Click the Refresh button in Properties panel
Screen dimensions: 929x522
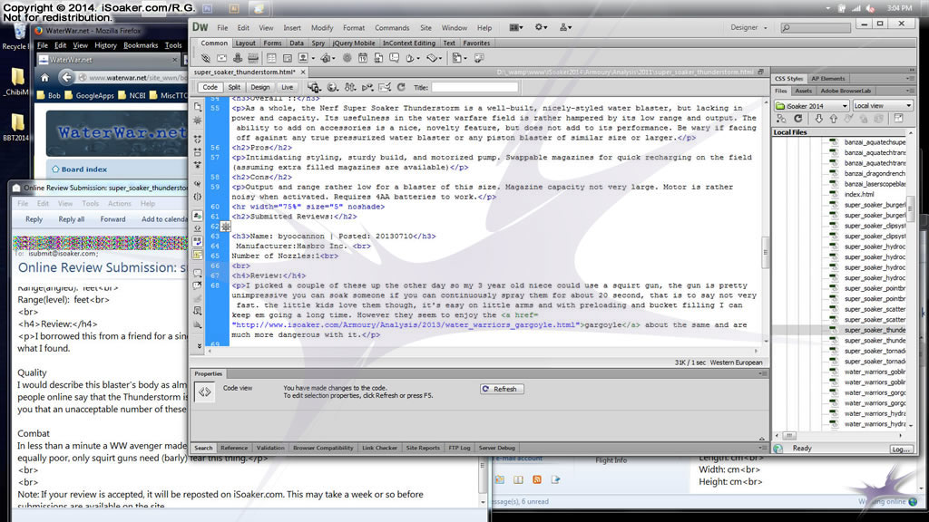[x=502, y=389]
